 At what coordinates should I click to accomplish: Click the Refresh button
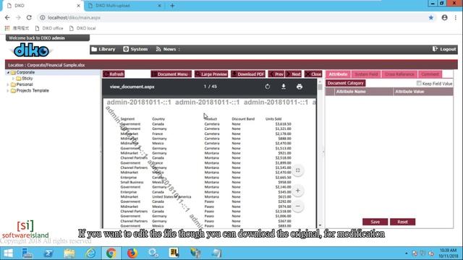[x=114, y=74]
